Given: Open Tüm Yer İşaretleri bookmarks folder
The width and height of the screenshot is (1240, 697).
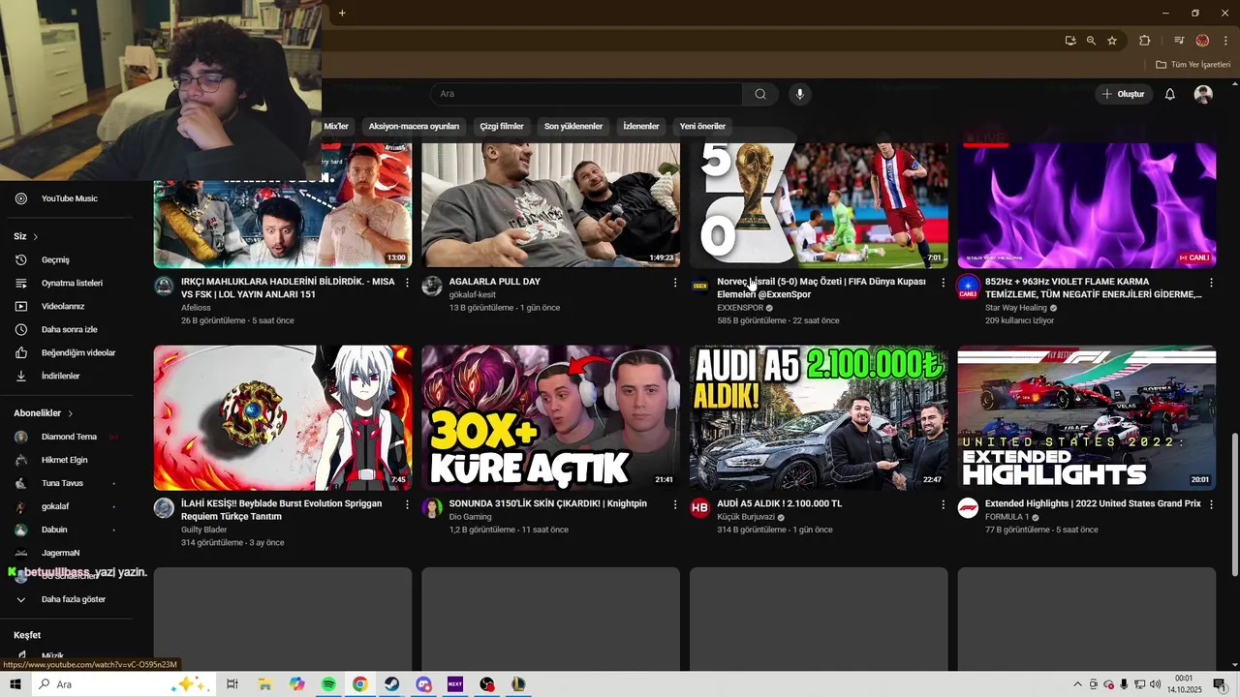Looking at the screenshot, I should (x=1193, y=65).
